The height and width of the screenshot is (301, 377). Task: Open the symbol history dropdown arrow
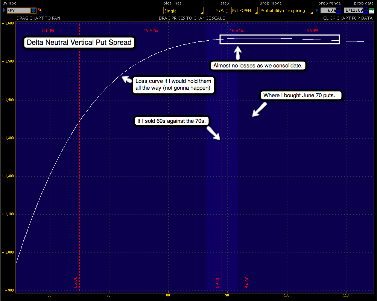coord(33,11)
